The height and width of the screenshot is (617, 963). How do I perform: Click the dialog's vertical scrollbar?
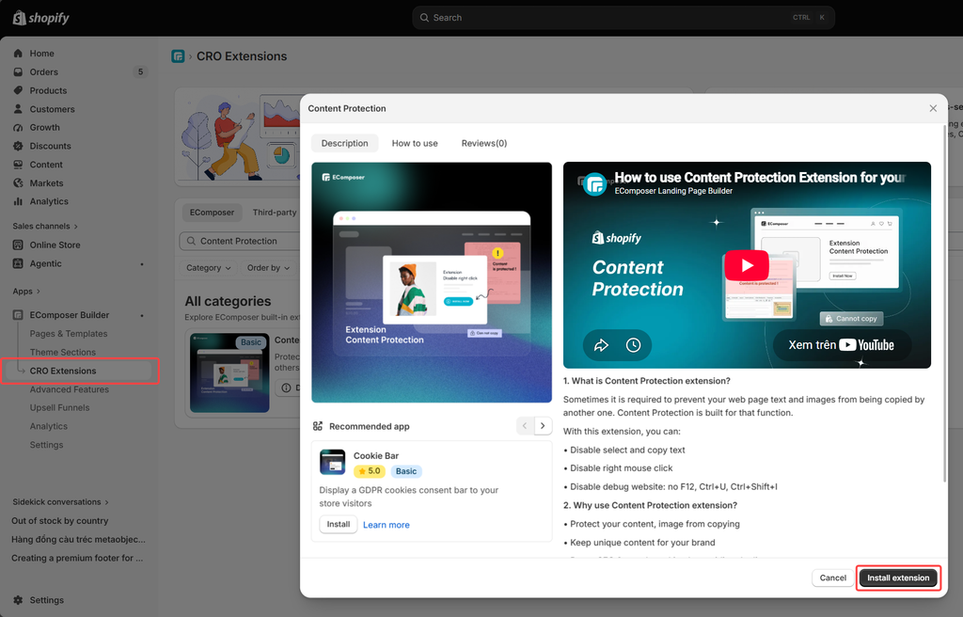pos(945,304)
